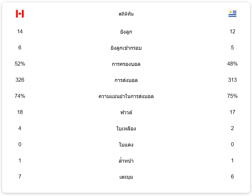Select the ยิงลูก stat label

pos(126,32)
